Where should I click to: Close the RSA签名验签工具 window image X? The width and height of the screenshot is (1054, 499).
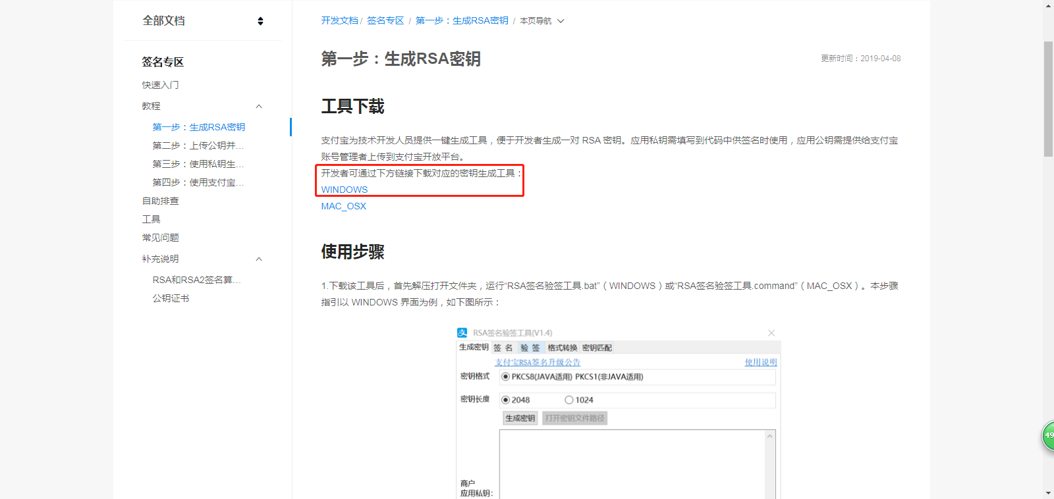pos(771,333)
